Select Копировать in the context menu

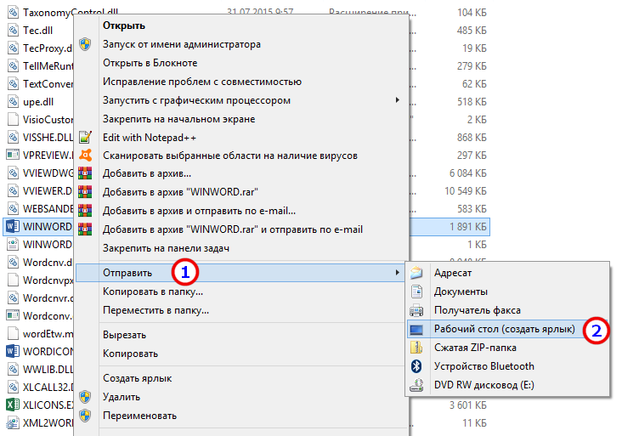[x=130, y=354]
